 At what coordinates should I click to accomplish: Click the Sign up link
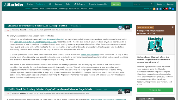170,4
